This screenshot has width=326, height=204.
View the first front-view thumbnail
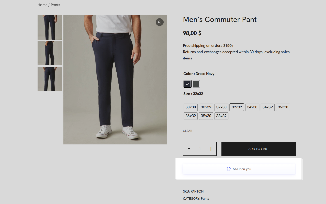click(x=50, y=27)
